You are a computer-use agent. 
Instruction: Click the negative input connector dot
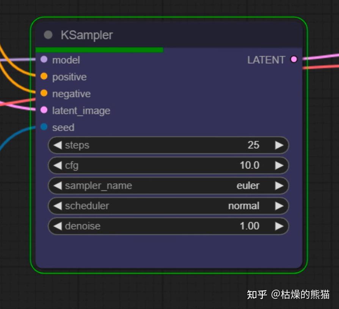coord(44,93)
